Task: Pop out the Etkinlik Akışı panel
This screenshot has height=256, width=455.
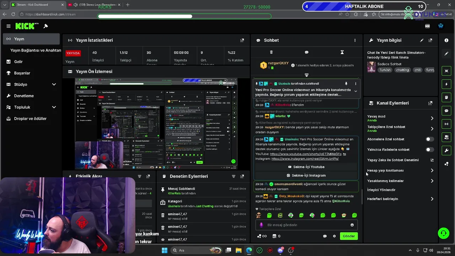Action: (x=148, y=176)
